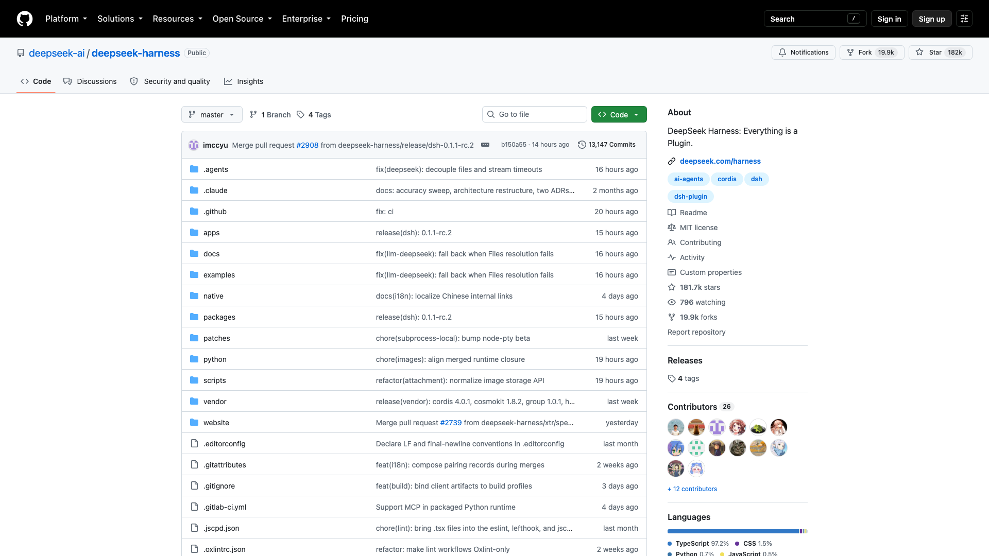Open the command palette icon beside Sign up

pyautogui.click(x=964, y=19)
